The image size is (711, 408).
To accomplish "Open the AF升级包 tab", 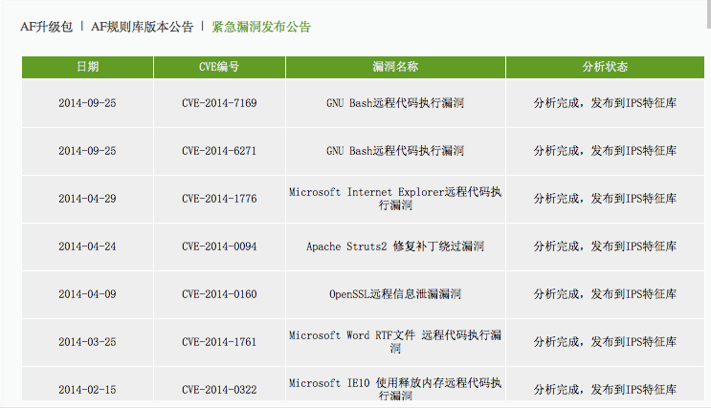I will coord(46,27).
